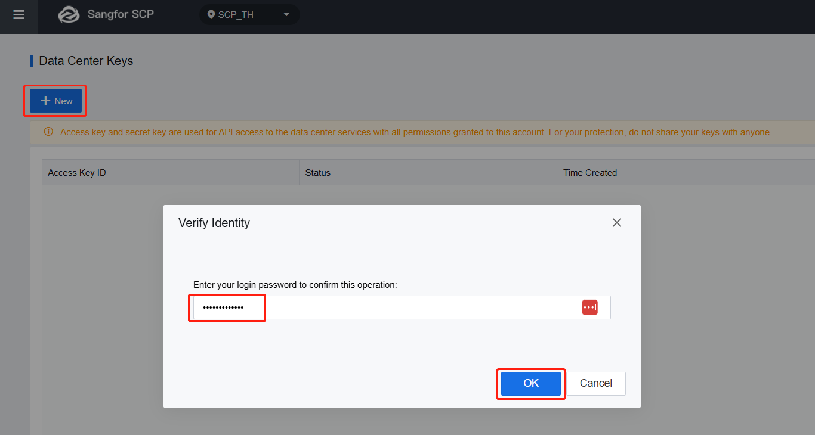The width and height of the screenshot is (815, 435).
Task: Click the Verify Identity dialog title
Action: [x=214, y=223]
